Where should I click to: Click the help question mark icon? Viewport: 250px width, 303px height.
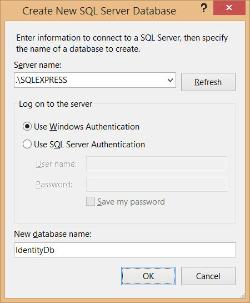[204, 8]
